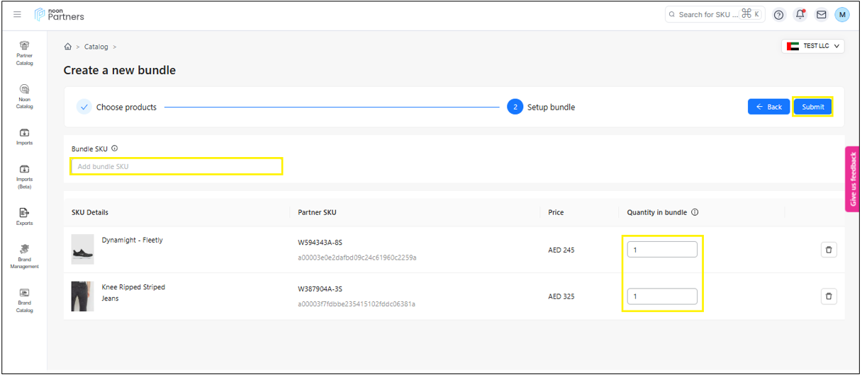Go to Imports (Beta) in sidebar
The height and width of the screenshot is (377, 862).
coord(24,176)
